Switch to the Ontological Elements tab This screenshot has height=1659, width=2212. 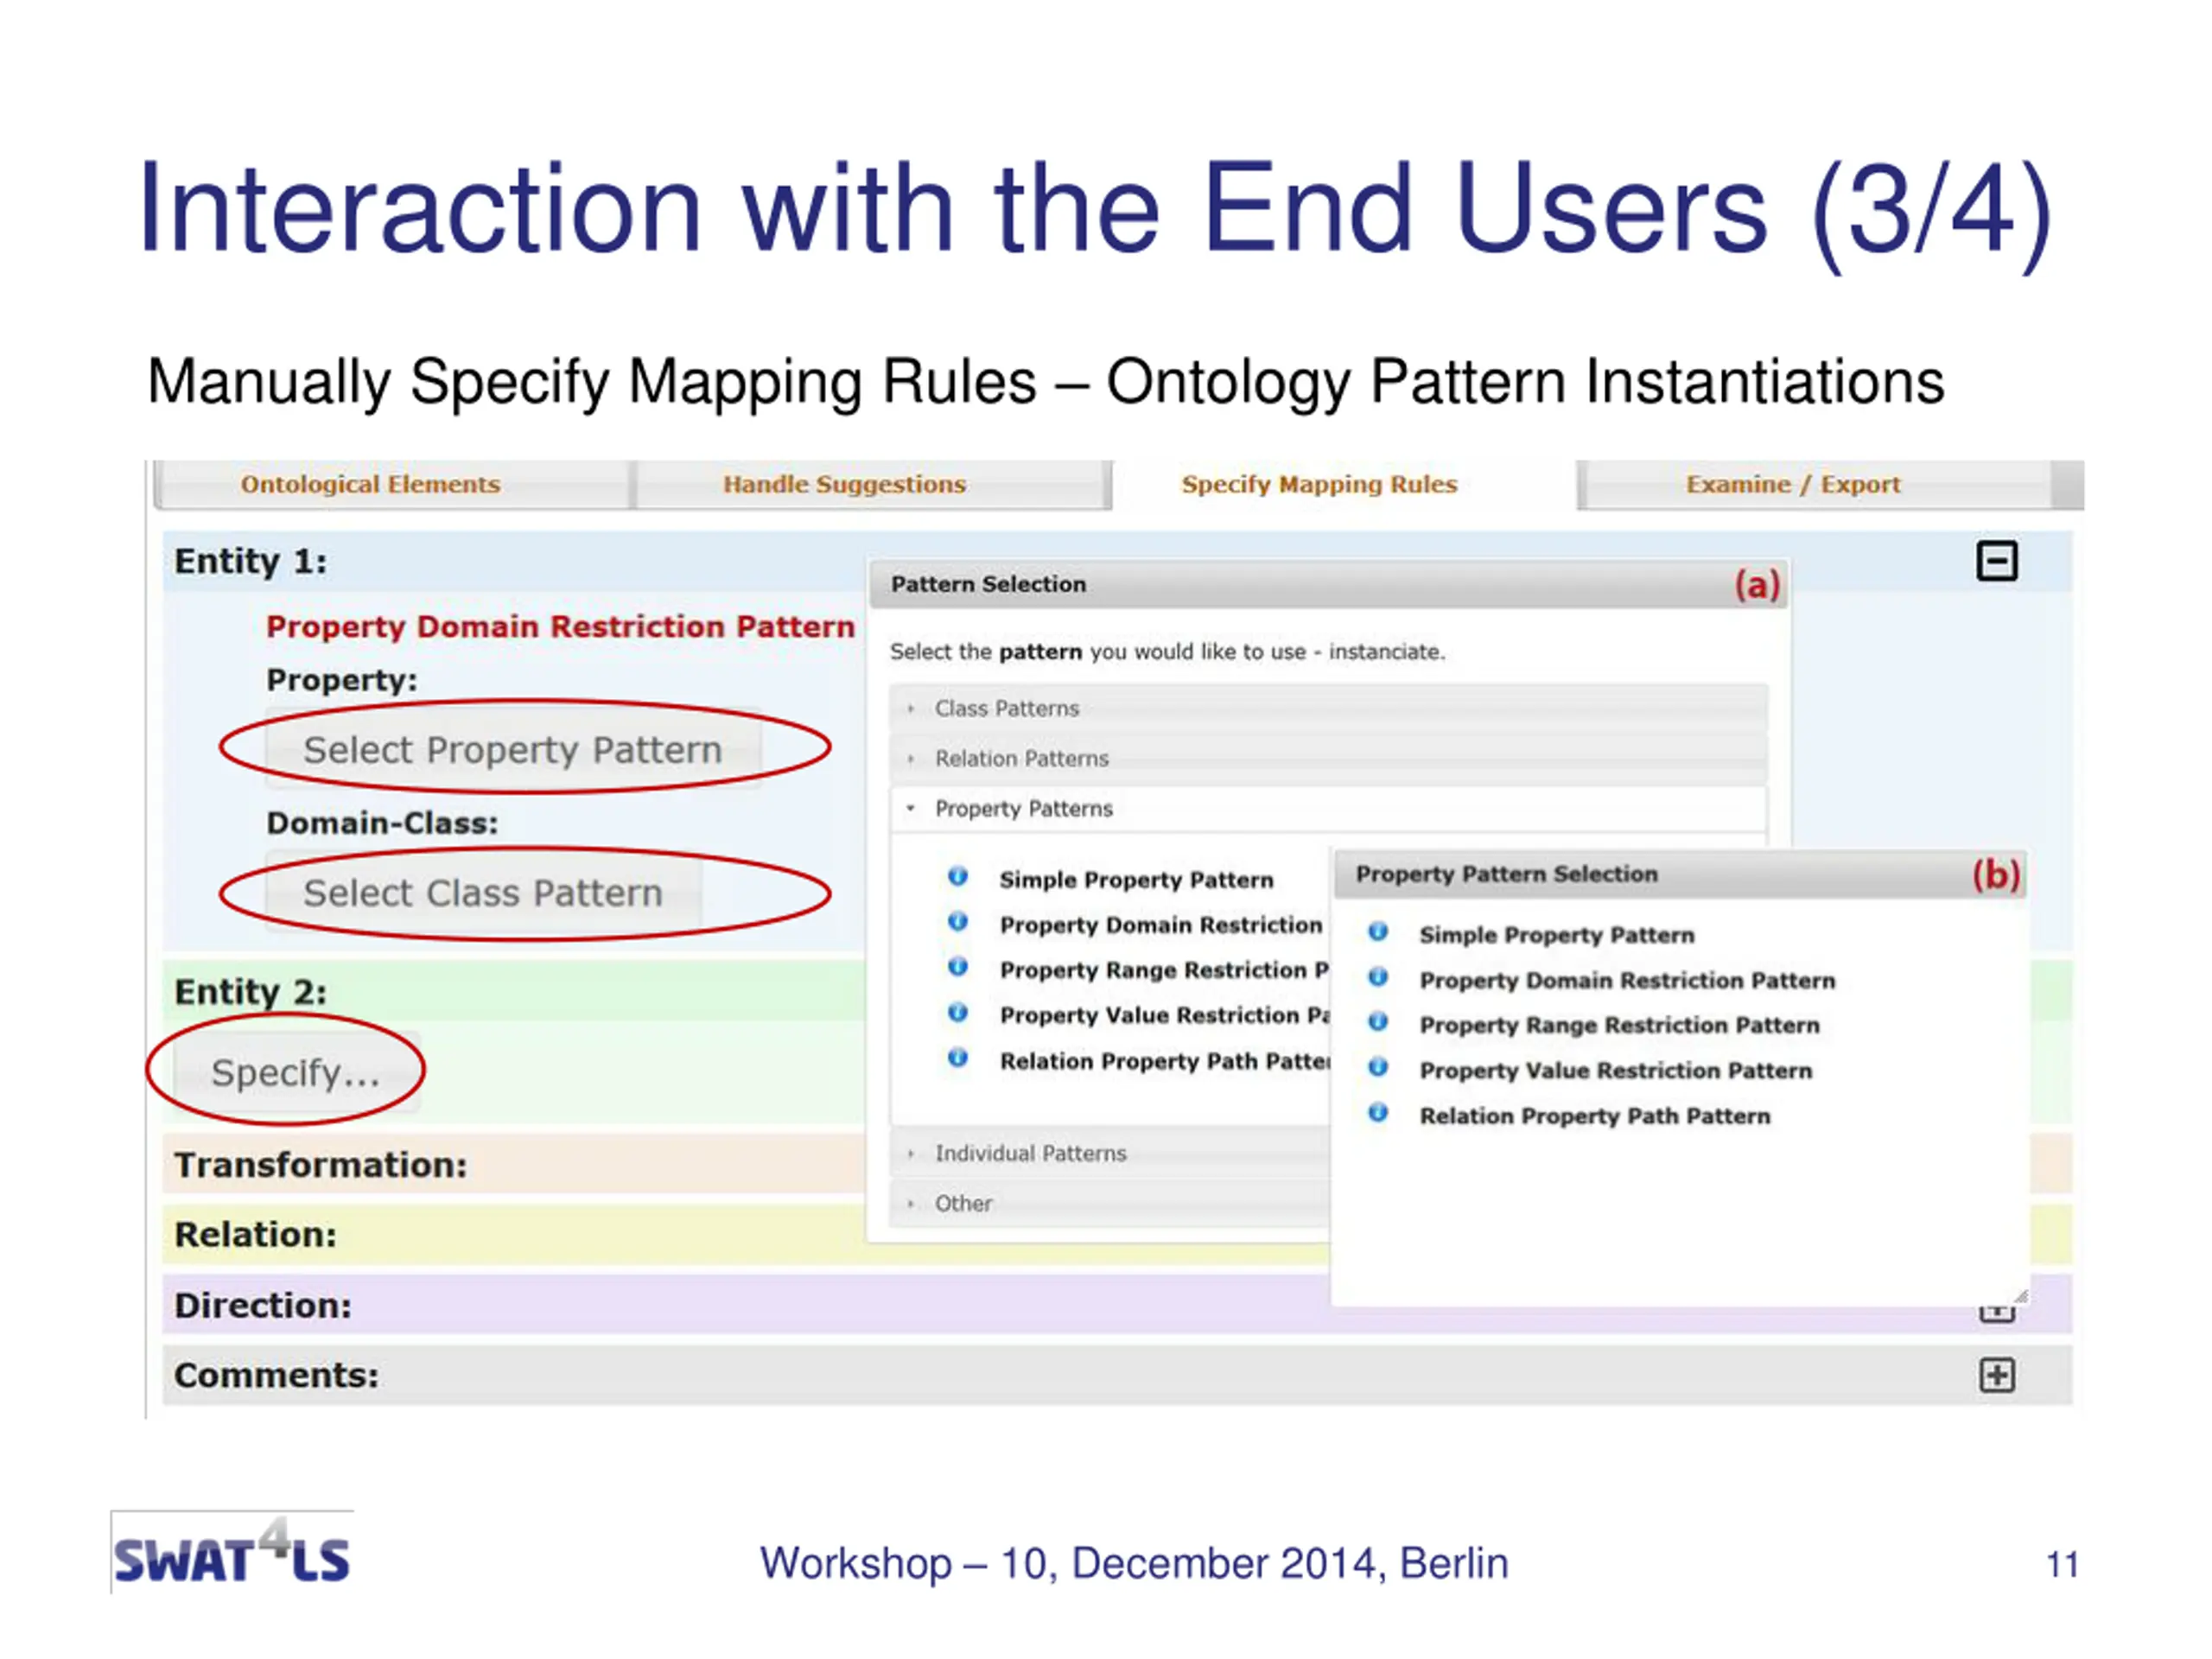(x=393, y=485)
